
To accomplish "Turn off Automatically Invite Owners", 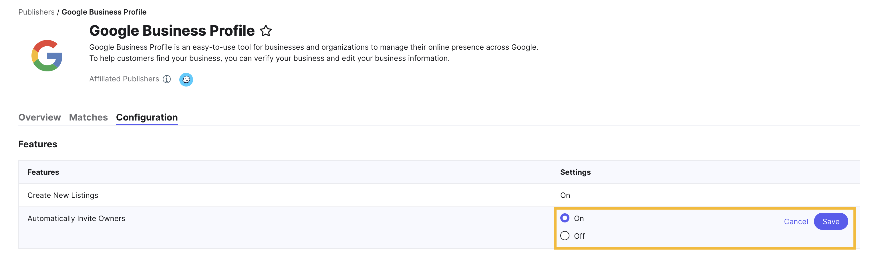I will (x=565, y=236).
